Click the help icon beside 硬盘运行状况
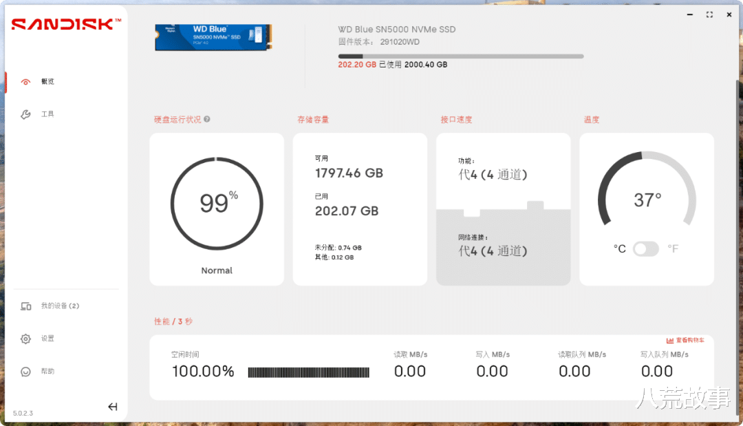743x426 pixels. point(207,120)
